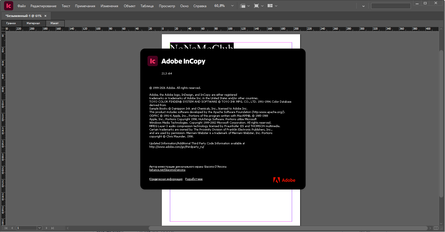The image size is (445, 232).
Task: Open the Справка menu
Action: point(200,6)
